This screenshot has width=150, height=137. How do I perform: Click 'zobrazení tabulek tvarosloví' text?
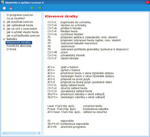click(x=79, y=43)
